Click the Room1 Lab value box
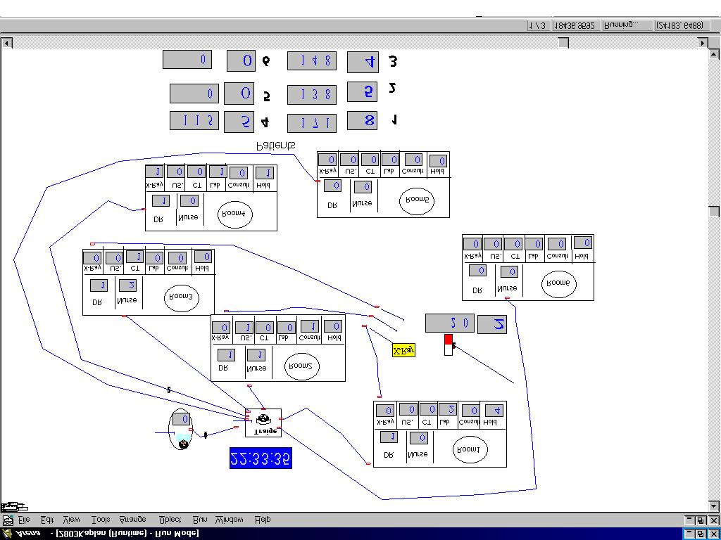This screenshot has height=540, width=721. 447,410
